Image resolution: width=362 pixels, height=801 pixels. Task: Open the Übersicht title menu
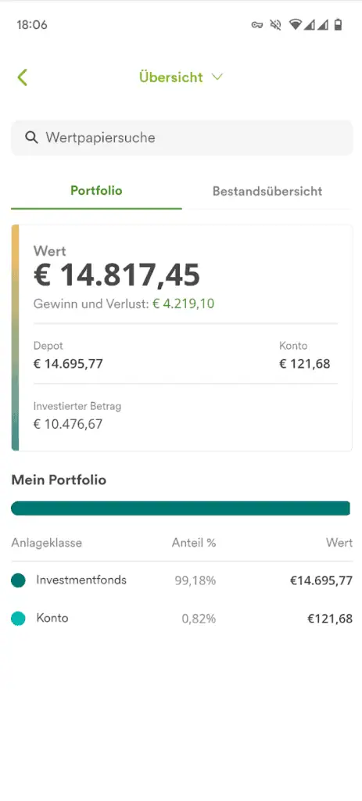click(x=171, y=77)
